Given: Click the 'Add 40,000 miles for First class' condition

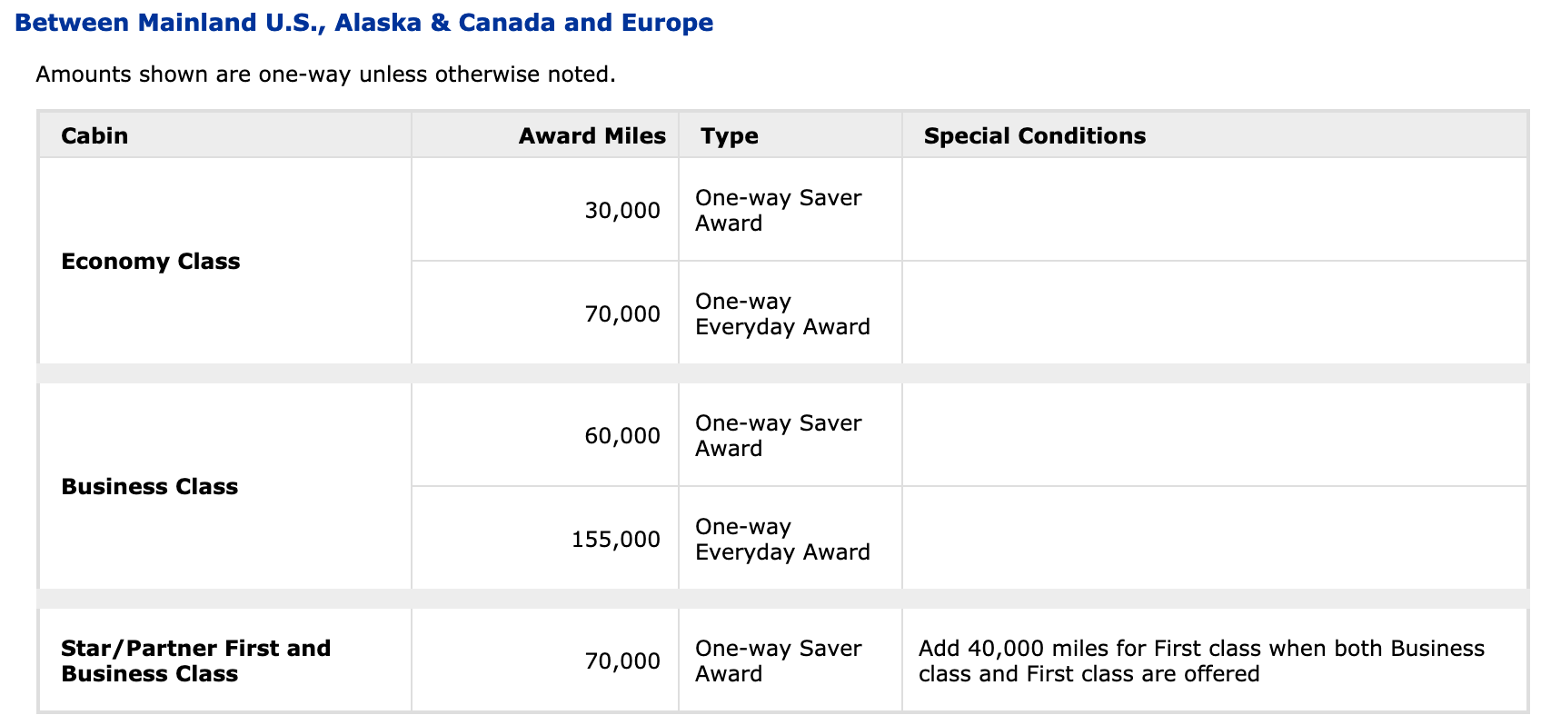Looking at the screenshot, I should [1201, 660].
